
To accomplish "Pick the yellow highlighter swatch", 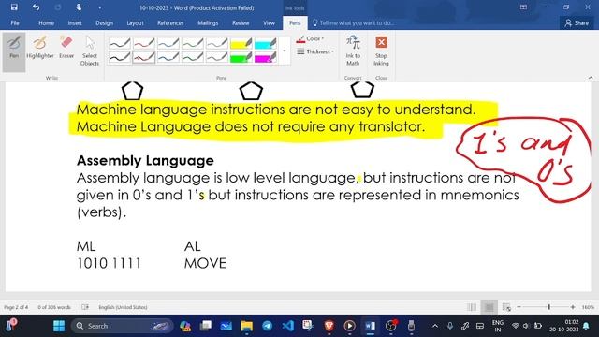I will point(241,43).
